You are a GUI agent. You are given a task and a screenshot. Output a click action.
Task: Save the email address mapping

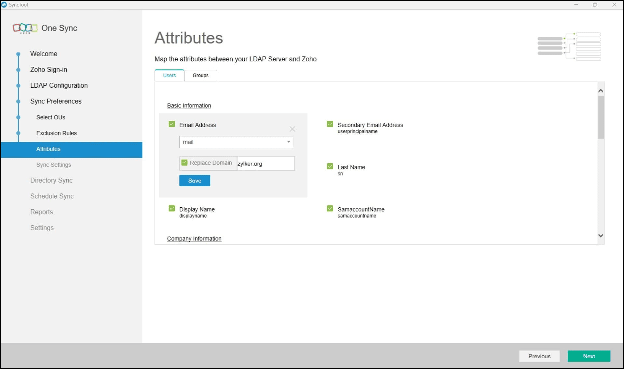[195, 181]
